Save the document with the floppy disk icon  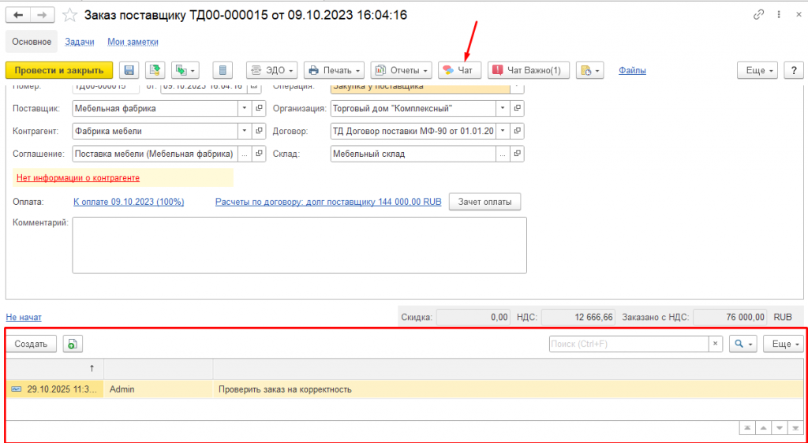coord(129,70)
